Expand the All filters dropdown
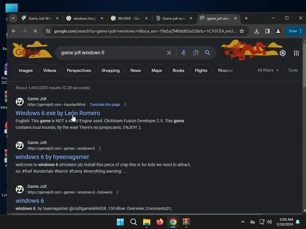Screen dimensions: 306x229 pos(268,70)
